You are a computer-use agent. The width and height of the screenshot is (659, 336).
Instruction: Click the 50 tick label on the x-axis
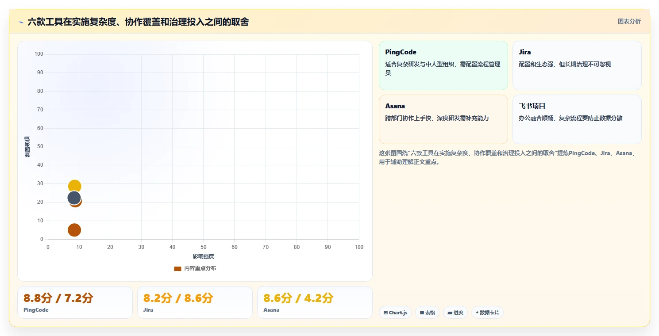(x=203, y=247)
